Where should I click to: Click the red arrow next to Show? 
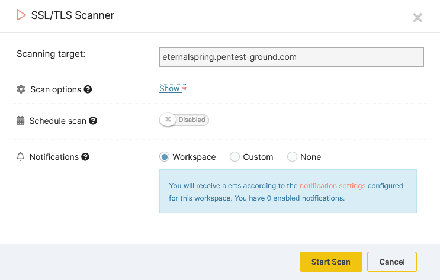tap(184, 89)
